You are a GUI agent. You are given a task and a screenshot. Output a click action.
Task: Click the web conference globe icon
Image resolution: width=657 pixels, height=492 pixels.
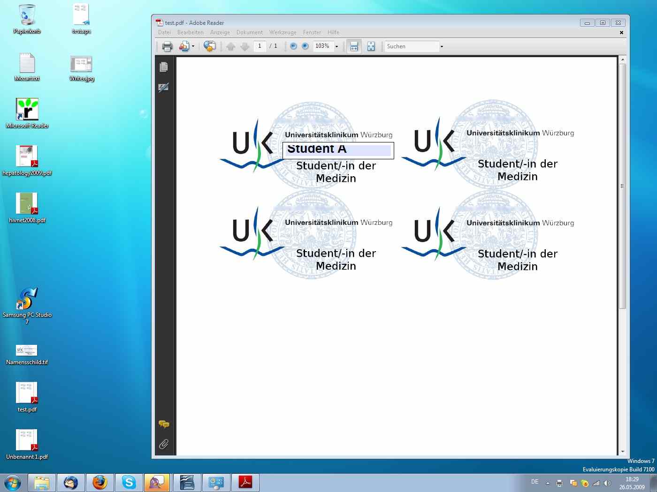[x=210, y=46]
